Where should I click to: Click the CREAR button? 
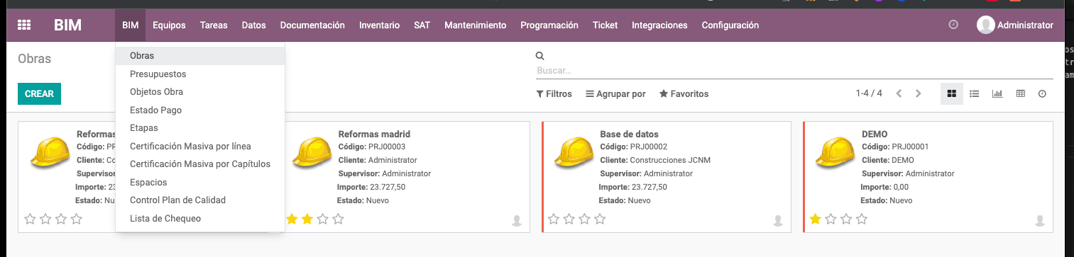click(39, 93)
